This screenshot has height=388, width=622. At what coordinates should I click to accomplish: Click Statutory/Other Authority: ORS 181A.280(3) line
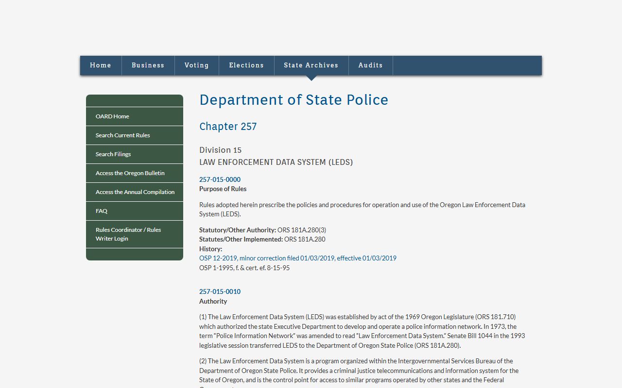point(262,230)
